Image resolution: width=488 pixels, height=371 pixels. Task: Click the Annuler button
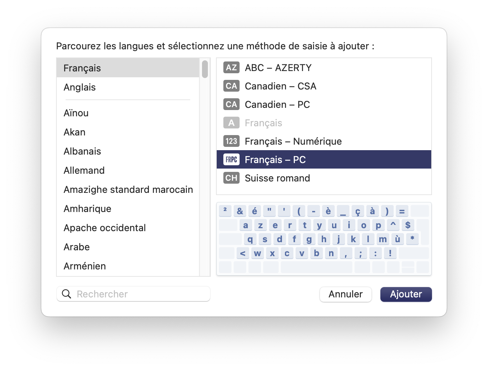[346, 294]
